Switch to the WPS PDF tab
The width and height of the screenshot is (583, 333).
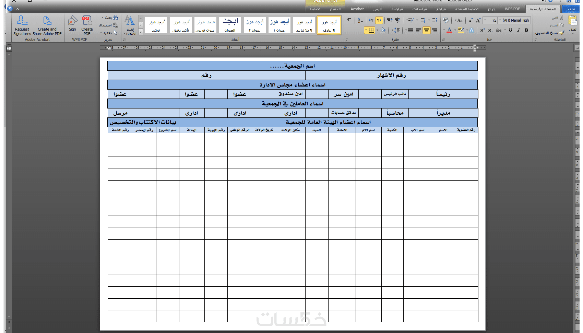pyautogui.click(x=512, y=9)
